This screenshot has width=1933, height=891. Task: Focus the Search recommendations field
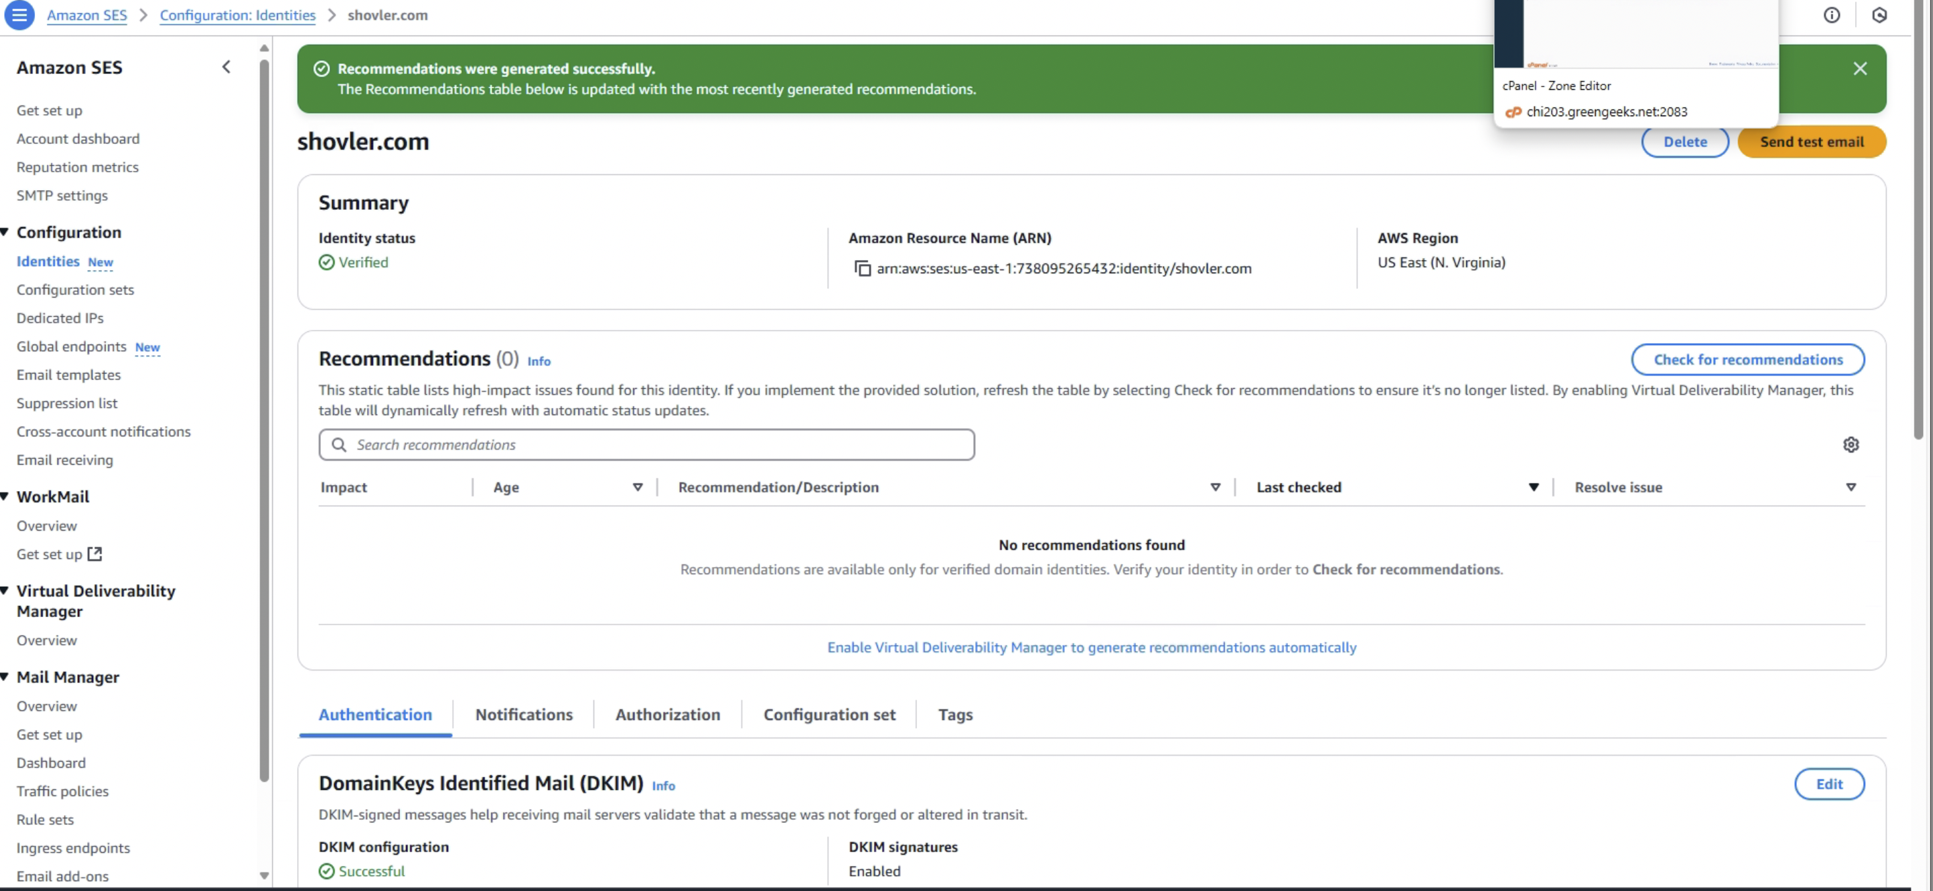[x=647, y=445]
